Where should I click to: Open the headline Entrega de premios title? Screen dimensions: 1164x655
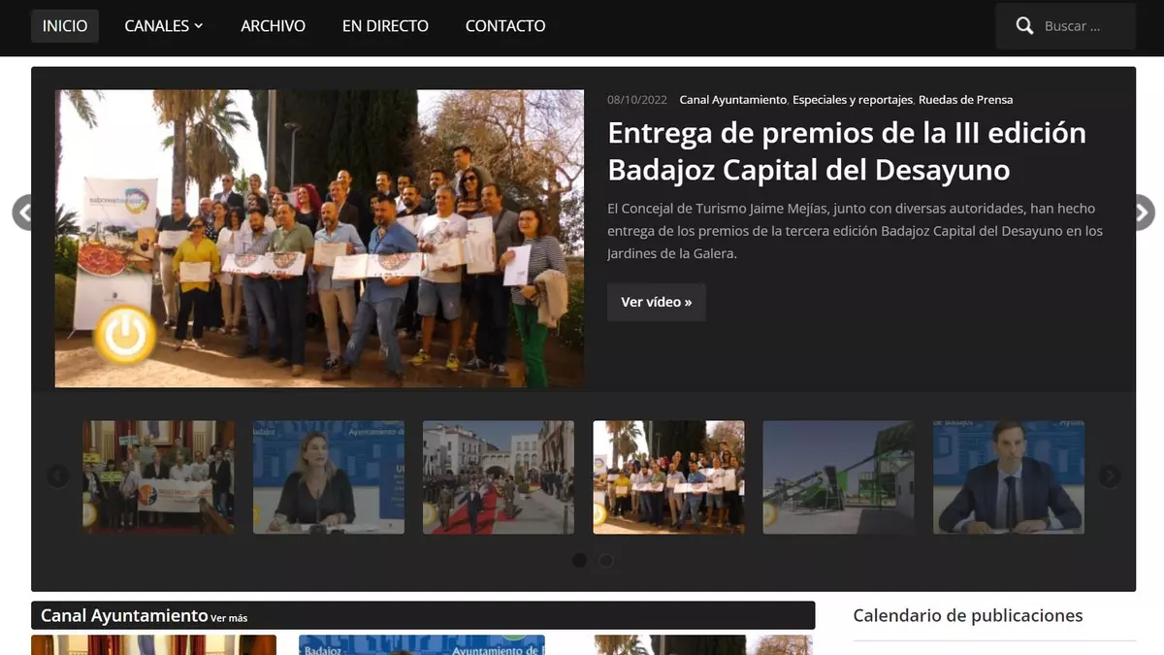[846, 150]
